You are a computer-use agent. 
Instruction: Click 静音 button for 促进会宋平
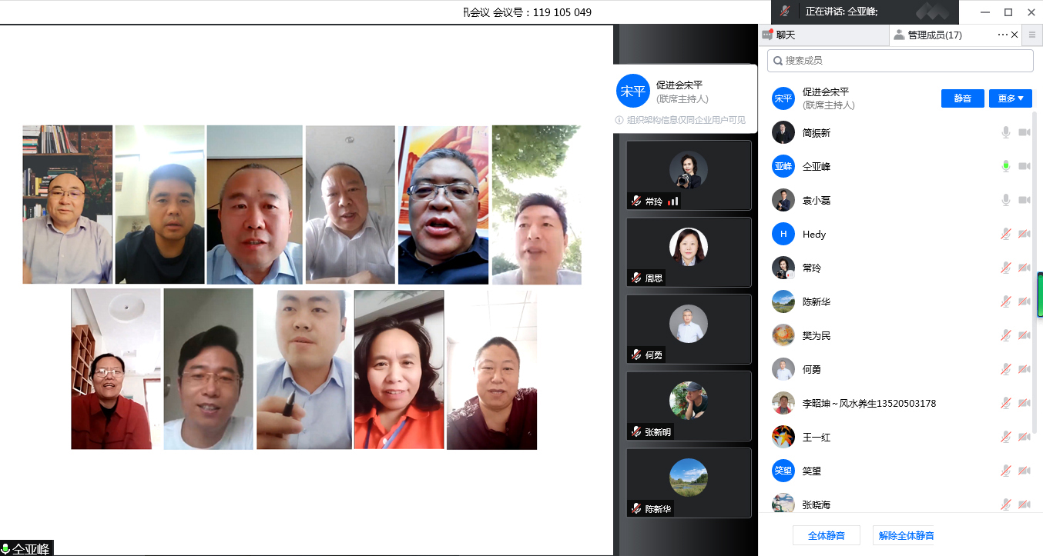tap(962, 98)
